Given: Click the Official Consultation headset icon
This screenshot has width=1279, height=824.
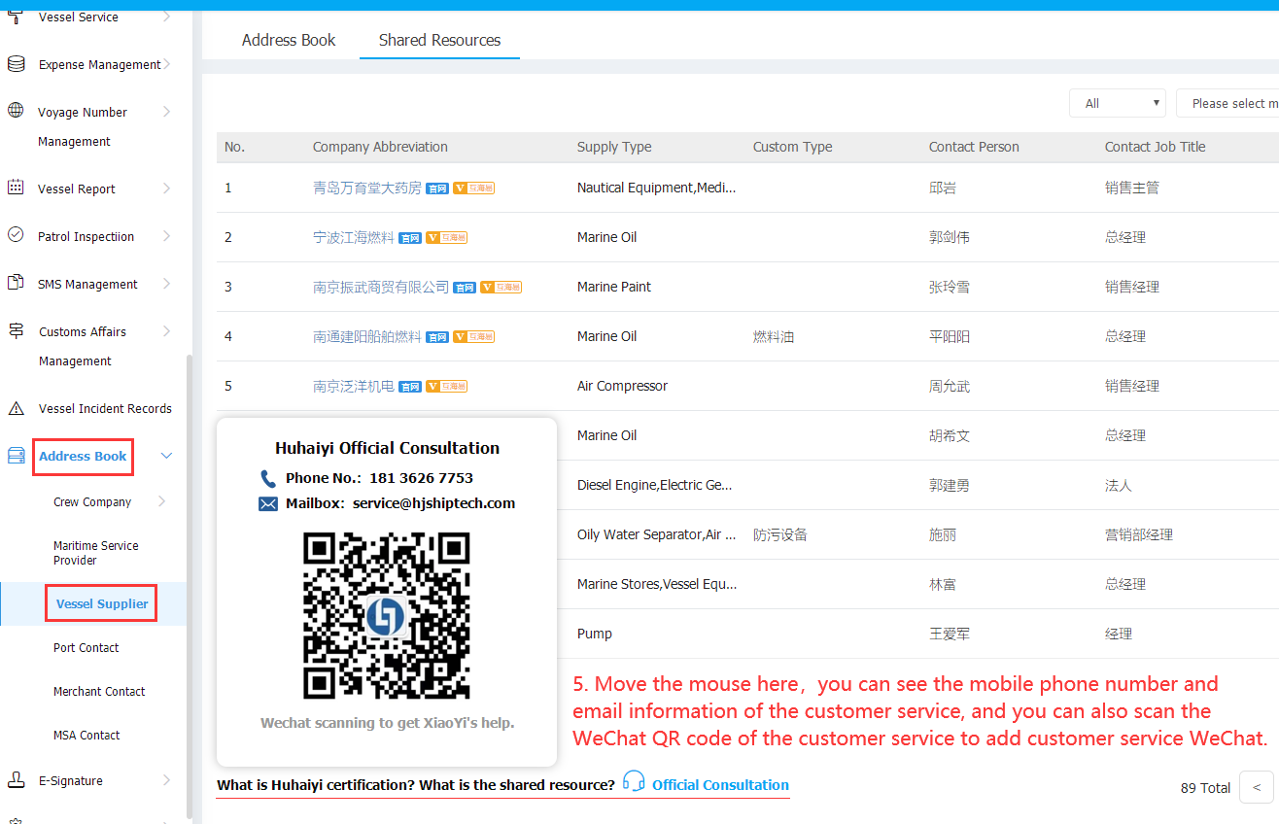Looking at the screenshot, I should pyautogui.click(x=634, y=781).
